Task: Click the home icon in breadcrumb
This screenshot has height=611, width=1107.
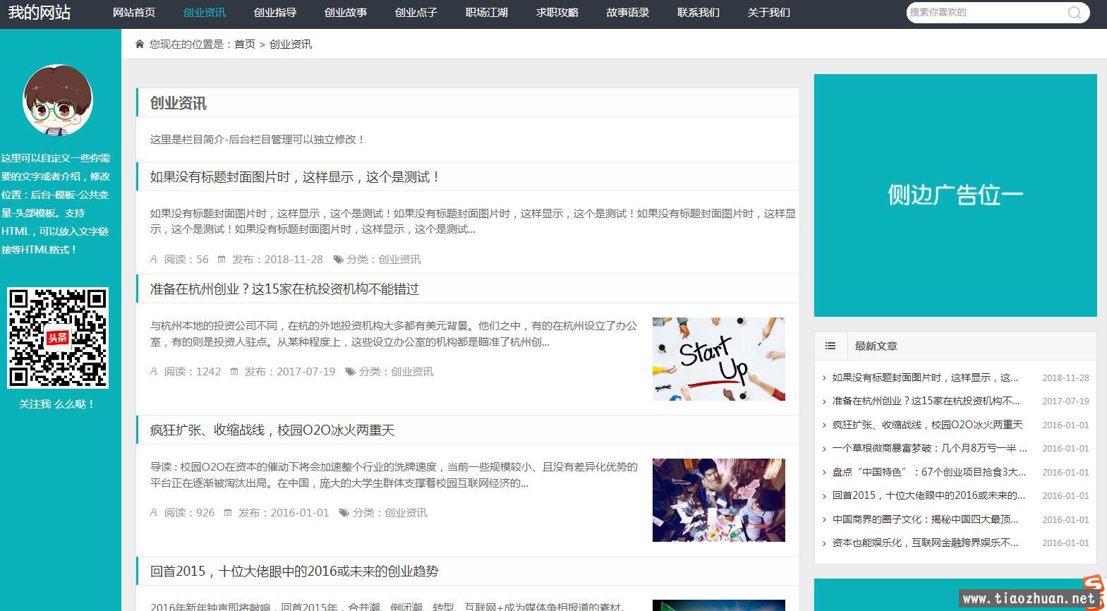Action: [x=140, y=44]
